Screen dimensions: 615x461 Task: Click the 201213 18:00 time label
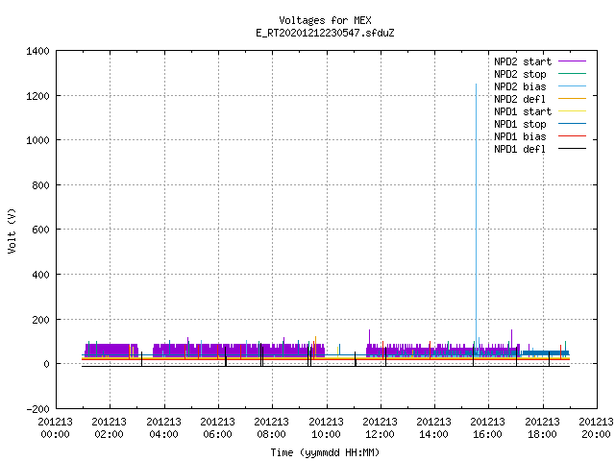pyautogui.click(x=542, y=427)
